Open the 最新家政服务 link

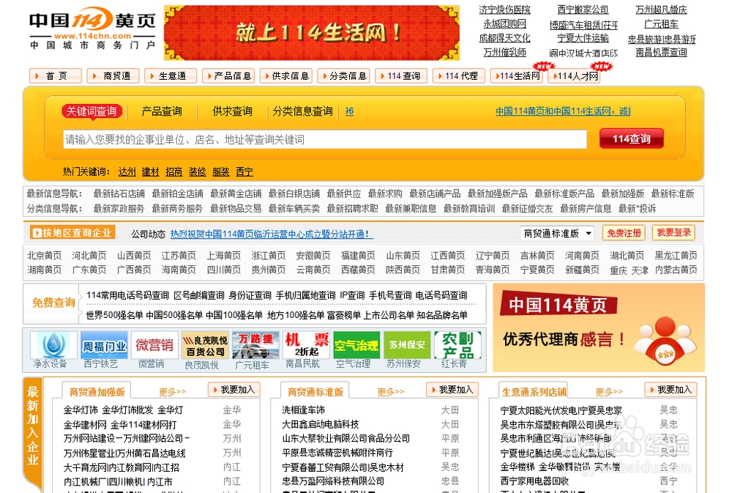pos(119,209)
